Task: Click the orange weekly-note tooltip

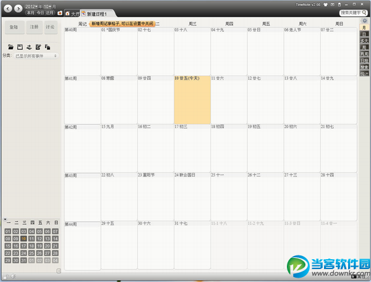Action: click(x=122, y=23)
